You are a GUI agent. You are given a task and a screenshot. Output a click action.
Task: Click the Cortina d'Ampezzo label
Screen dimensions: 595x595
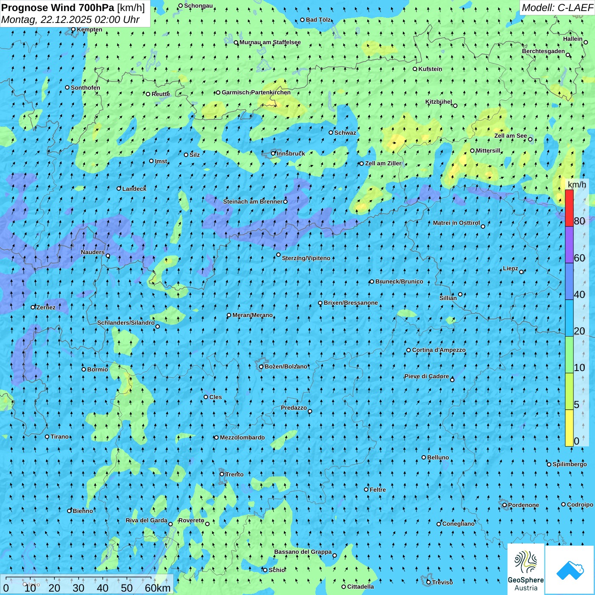click(x=439, y=350)
